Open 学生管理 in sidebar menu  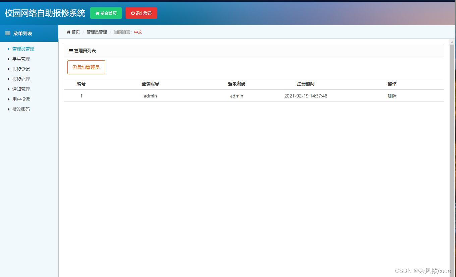[21, 59]
